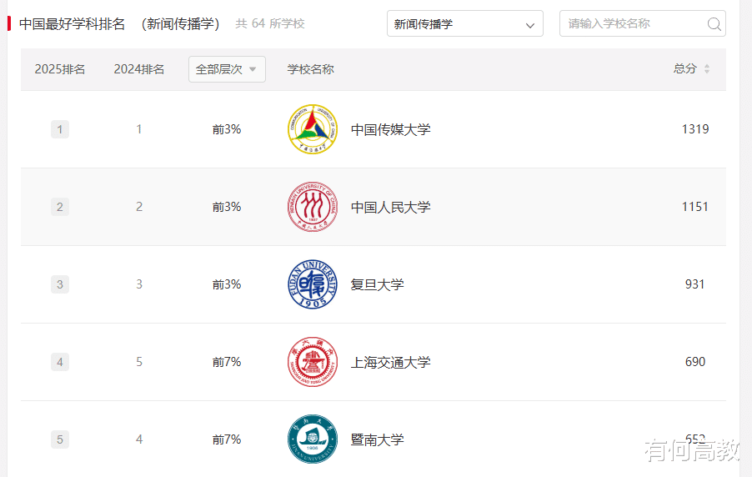Click 前7% in the 暨南大学 row
This screenshot has height=477, width=752.
click(227, 439)
